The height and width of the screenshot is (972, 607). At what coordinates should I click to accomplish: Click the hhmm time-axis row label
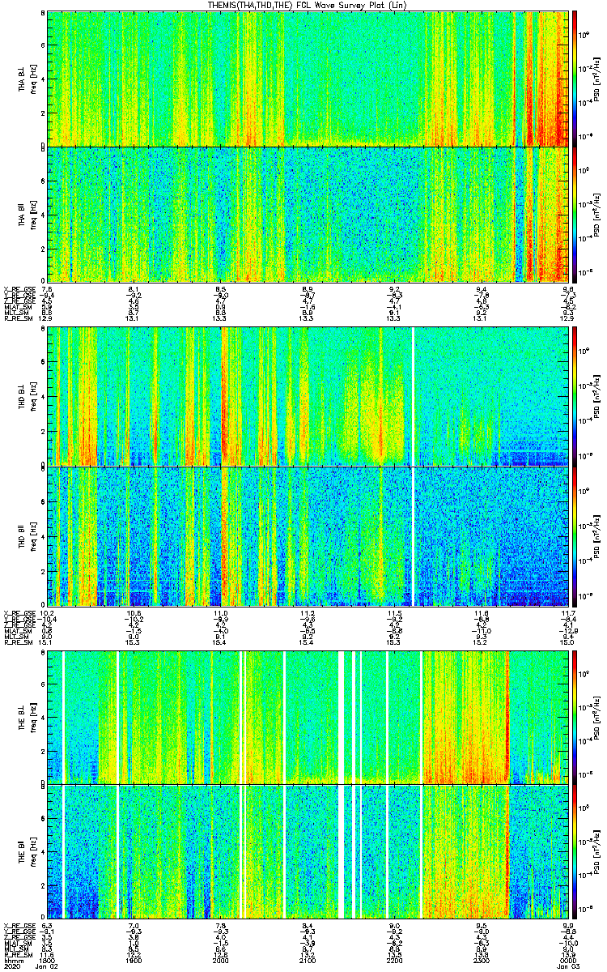(12, 961)
